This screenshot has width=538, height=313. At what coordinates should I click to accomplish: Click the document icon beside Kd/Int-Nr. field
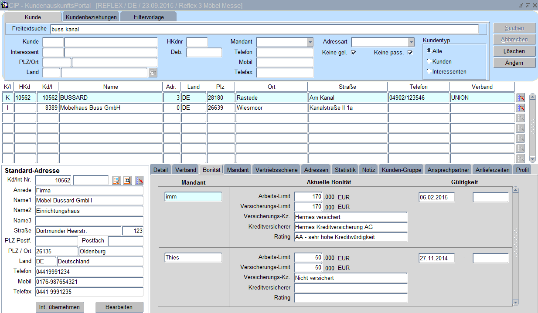click(x=116, y=180)
